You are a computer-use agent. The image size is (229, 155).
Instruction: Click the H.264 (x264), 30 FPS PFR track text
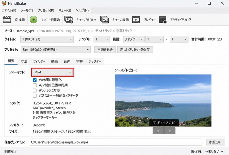(x=52, y=103)
